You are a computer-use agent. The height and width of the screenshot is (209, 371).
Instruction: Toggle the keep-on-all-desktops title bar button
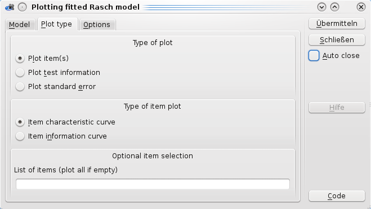pos(23,7)
